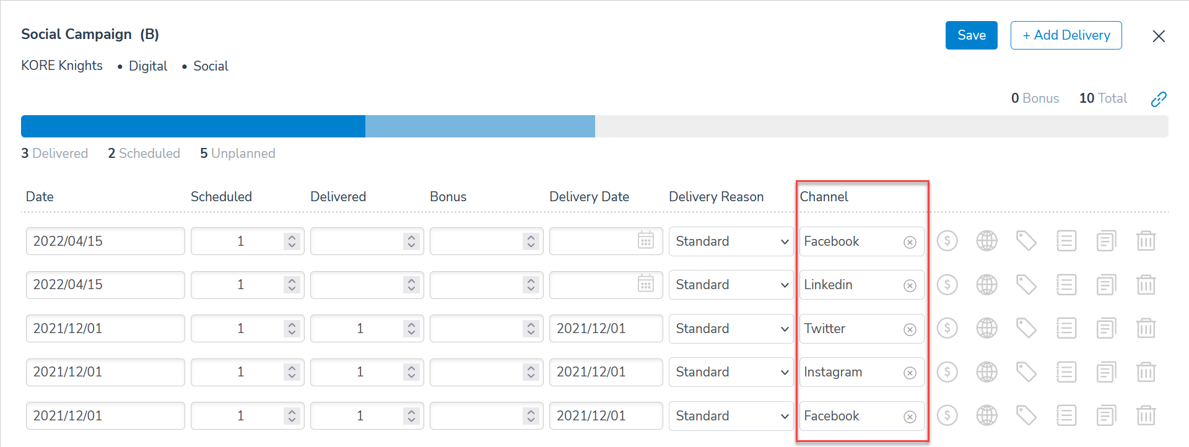Clear the Instagram channel value
Viewport: 1189px width, 447px height.
pyautogui.click(x=910, y=373)
